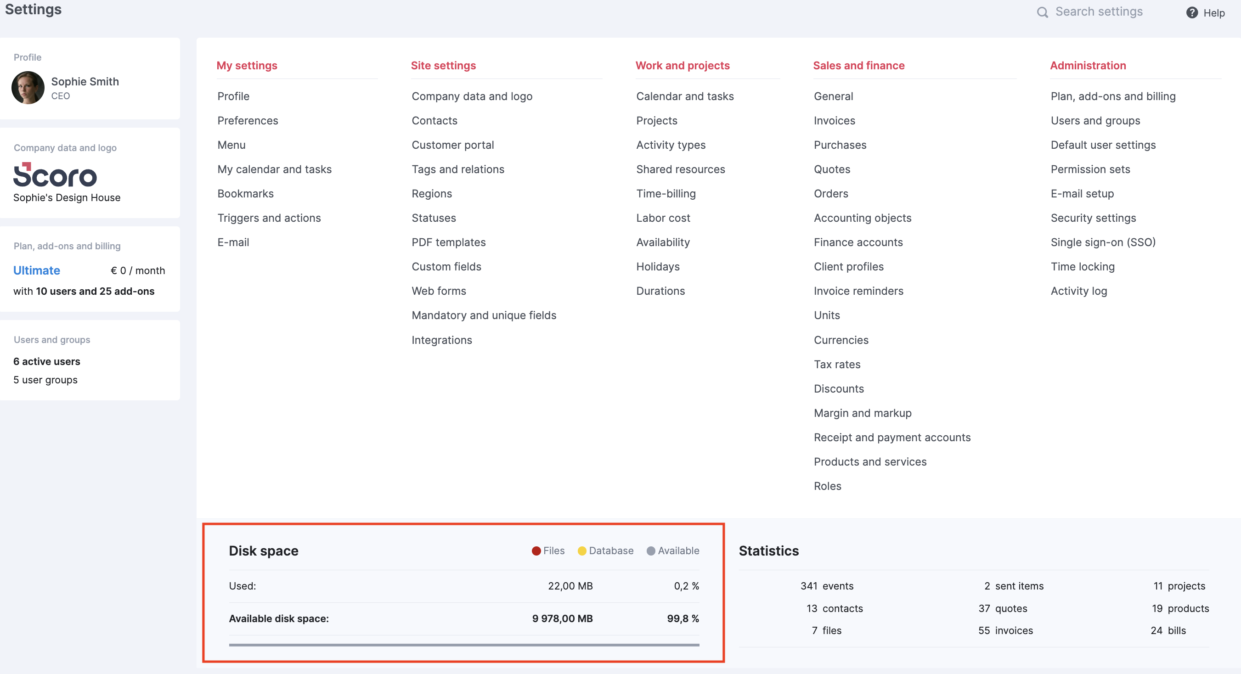The height and width of the screenshot is (674, 1241).
Task: Open Margin and markup
Action: (x=863, y=413)
